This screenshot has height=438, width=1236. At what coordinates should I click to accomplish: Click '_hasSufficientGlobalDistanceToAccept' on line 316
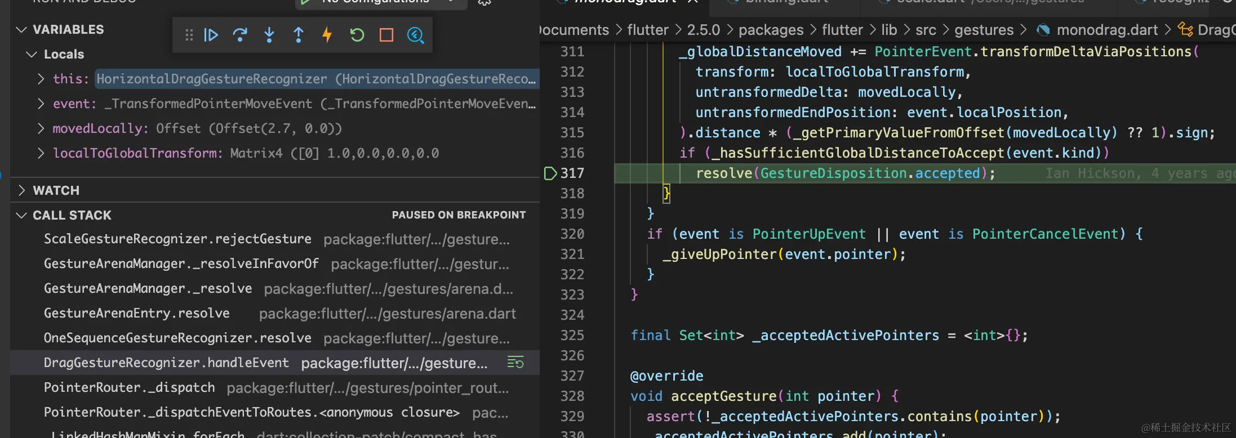click(x=858, y=153)
